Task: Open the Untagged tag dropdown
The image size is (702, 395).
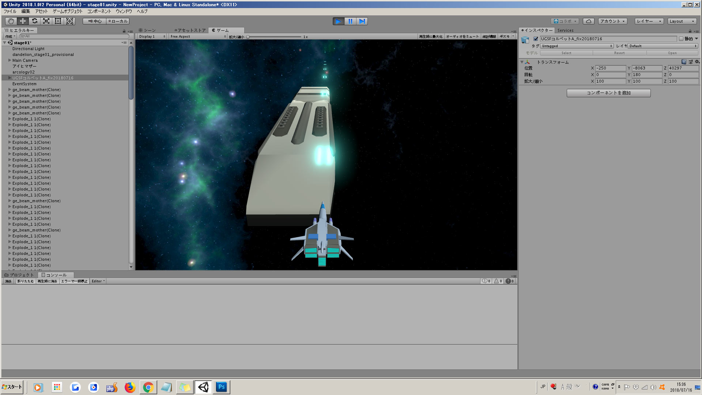Action: tap(577, 46)
